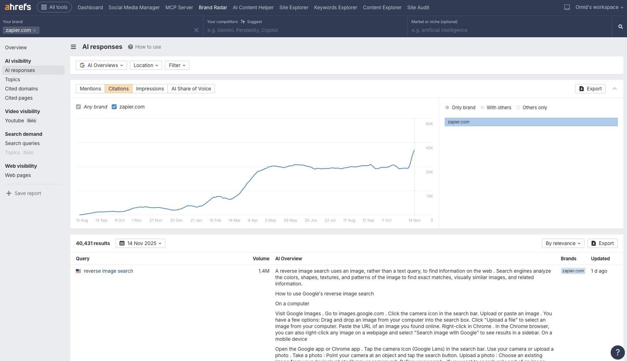Open Cited pages in sidebar
The height and width of the screenshot is (361, 627).
click(19, 98)
